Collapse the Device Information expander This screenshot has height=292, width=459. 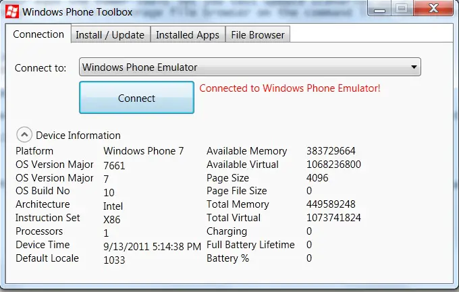click(24, 135)
